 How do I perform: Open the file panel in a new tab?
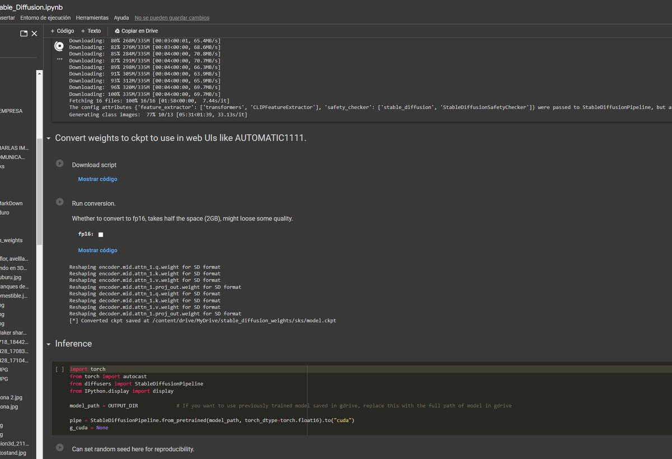point(24,34)
